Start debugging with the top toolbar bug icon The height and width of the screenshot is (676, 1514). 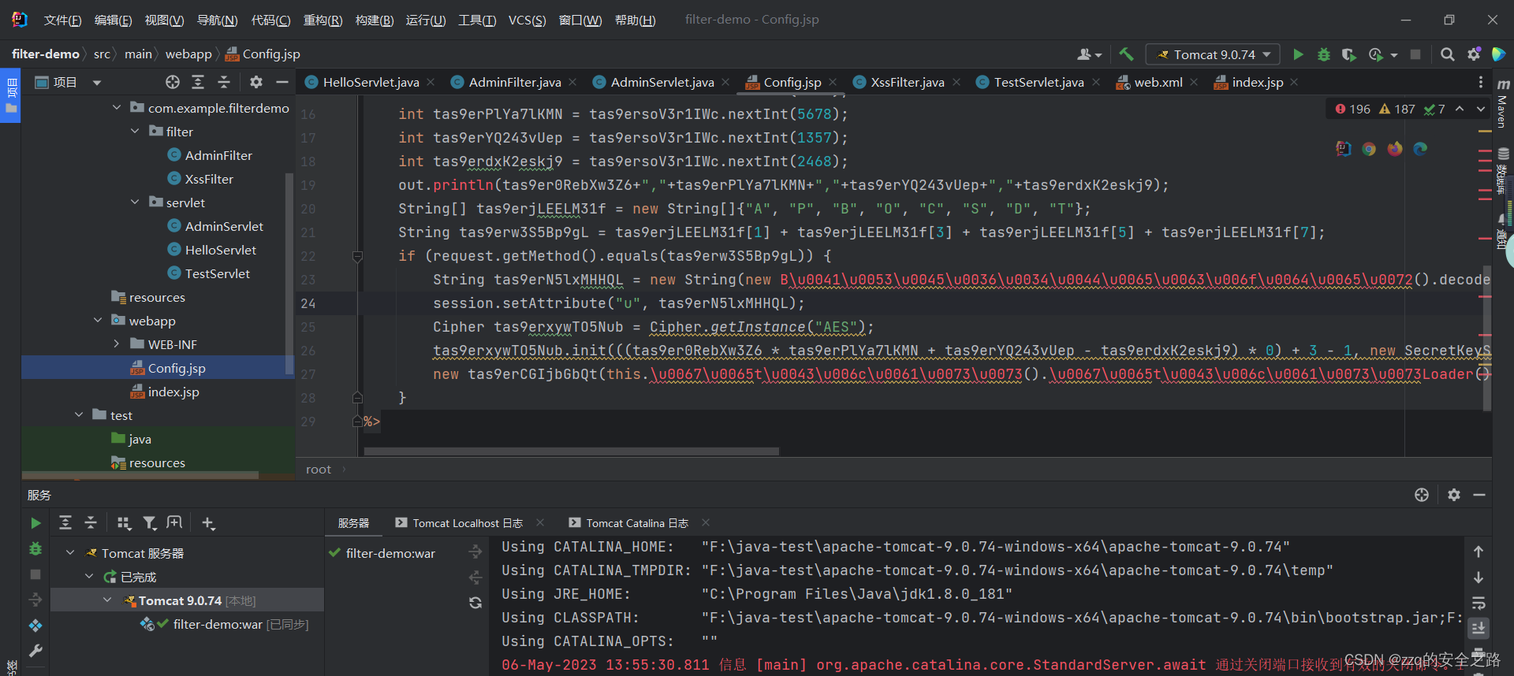[1324, 54]
